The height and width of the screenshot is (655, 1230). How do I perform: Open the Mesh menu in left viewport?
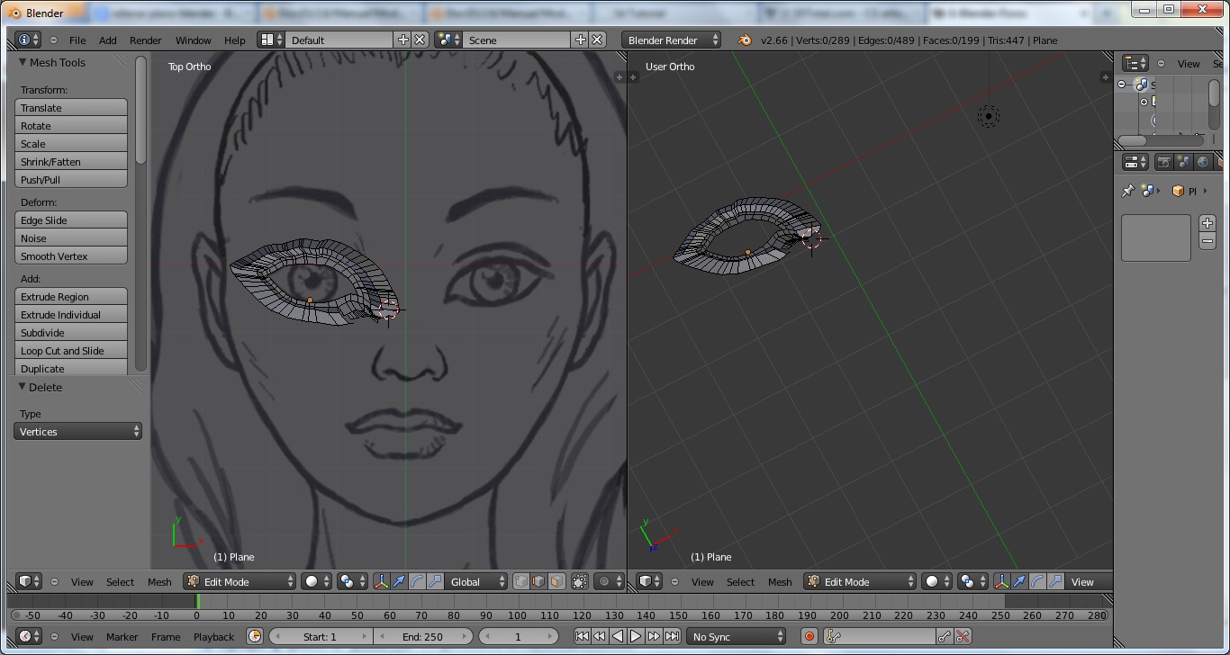coord(159,582)
